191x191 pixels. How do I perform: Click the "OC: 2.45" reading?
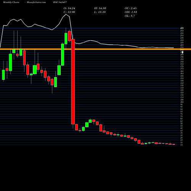(x=131, y=8)
